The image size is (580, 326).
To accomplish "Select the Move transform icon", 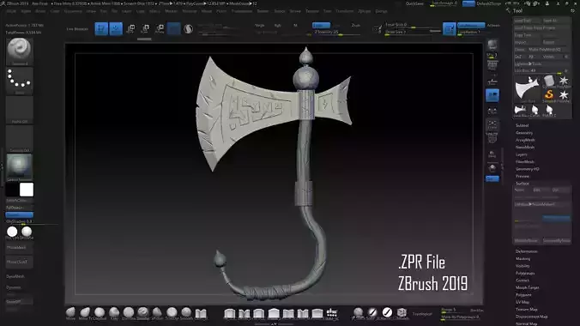I will (x=130, y=28).
